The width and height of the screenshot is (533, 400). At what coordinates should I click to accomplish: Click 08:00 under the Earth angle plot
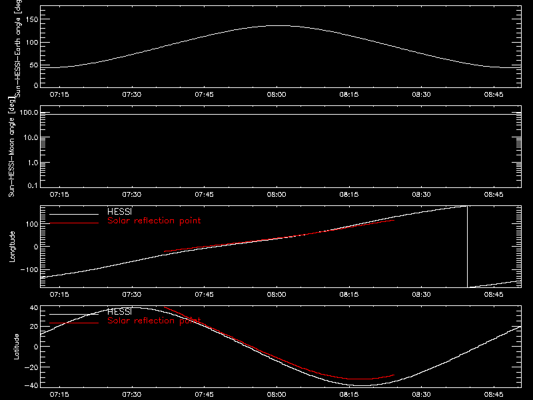tap(276, 95)
